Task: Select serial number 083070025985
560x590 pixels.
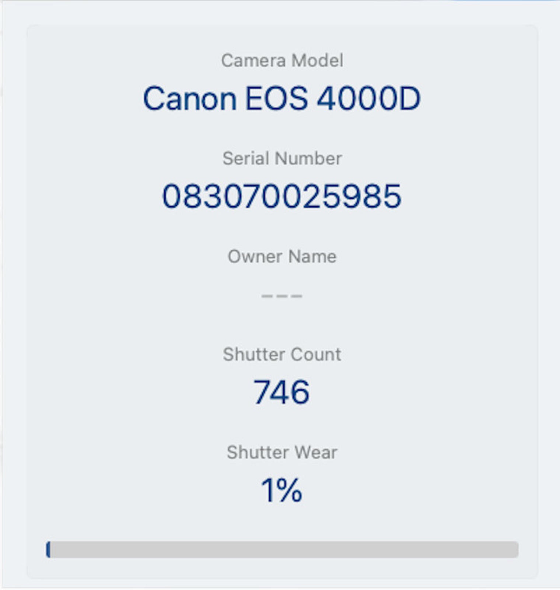Action: pyautogui.click(x=281, y=196)
